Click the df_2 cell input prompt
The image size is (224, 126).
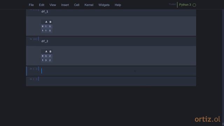click(33, 39)
